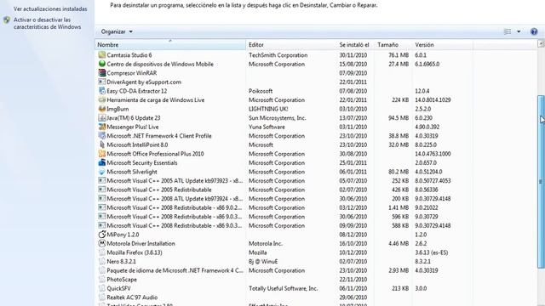The height and width of the screenshot is (306, 545).
Task: Click the QuickSFV icon
Action: tap(102, 288)
